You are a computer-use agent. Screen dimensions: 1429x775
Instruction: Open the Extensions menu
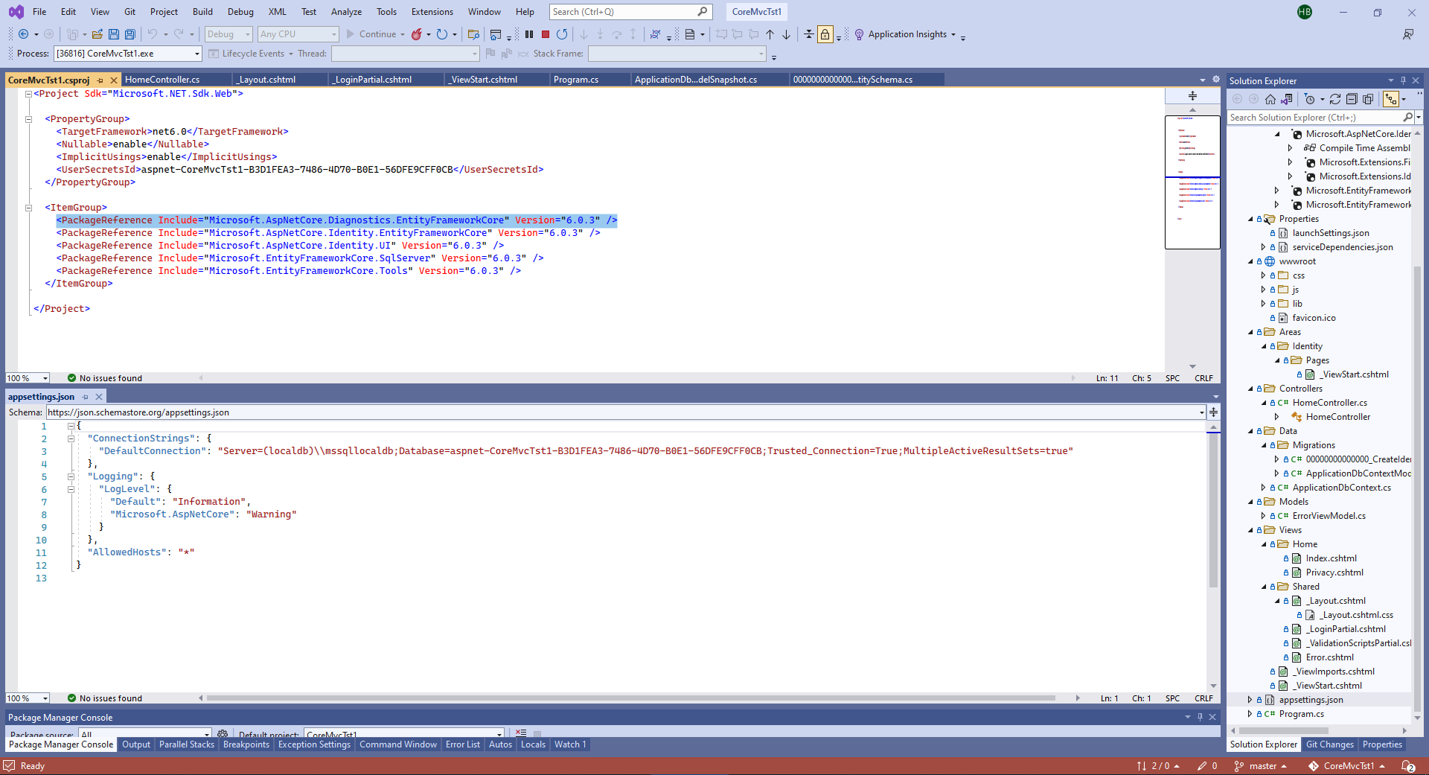432,12
